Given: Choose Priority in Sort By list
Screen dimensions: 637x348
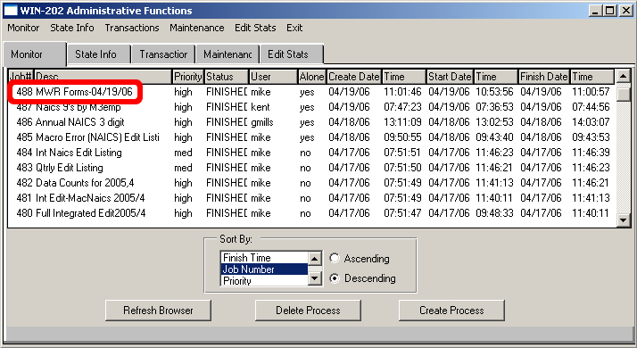Looking at the screenshot, I should tap(264, 280).
